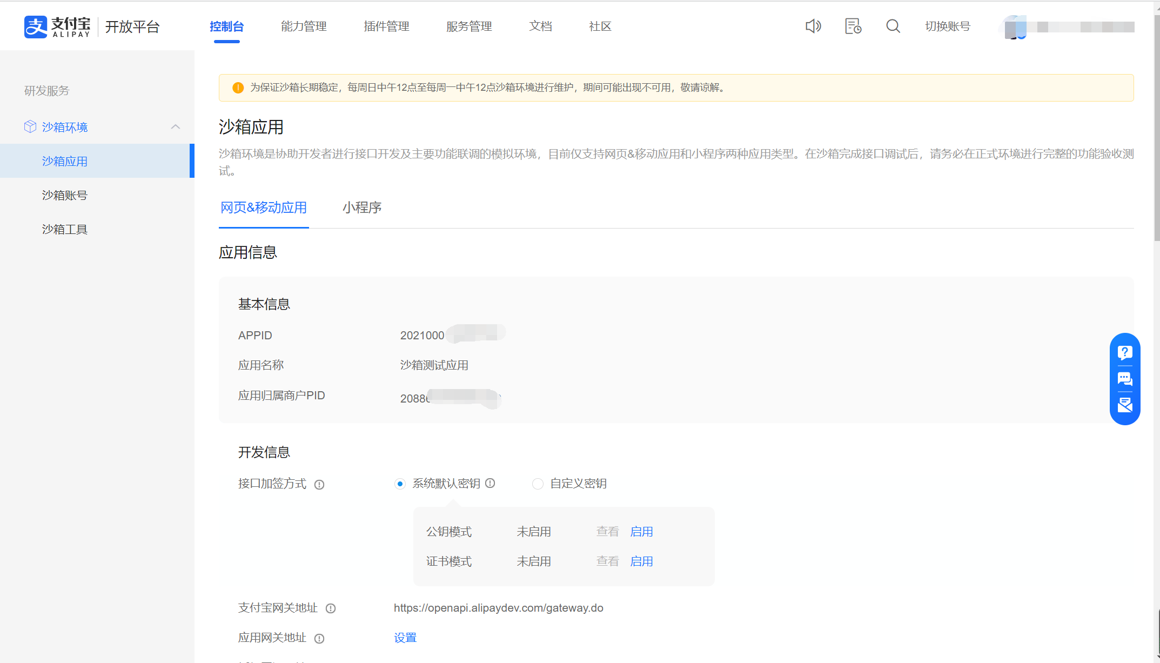This screenshot has height=663, width=1160.
Task: Click info icon beside 接口加签方式
Action: [319, 485]
